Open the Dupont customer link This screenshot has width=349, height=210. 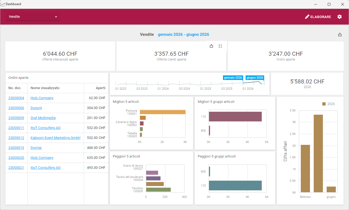point(36,108)
